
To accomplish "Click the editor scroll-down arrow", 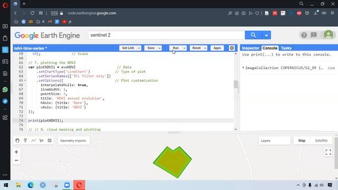I will click(236, 129).
